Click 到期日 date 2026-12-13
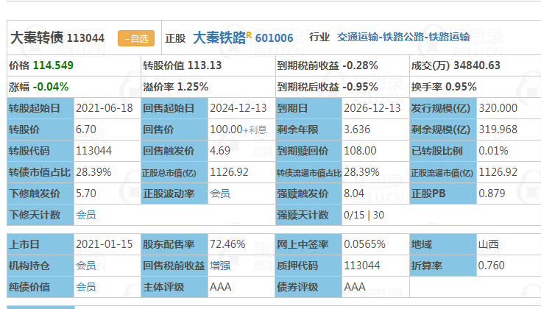The image size is (541, 309). (x=372, y=108)
